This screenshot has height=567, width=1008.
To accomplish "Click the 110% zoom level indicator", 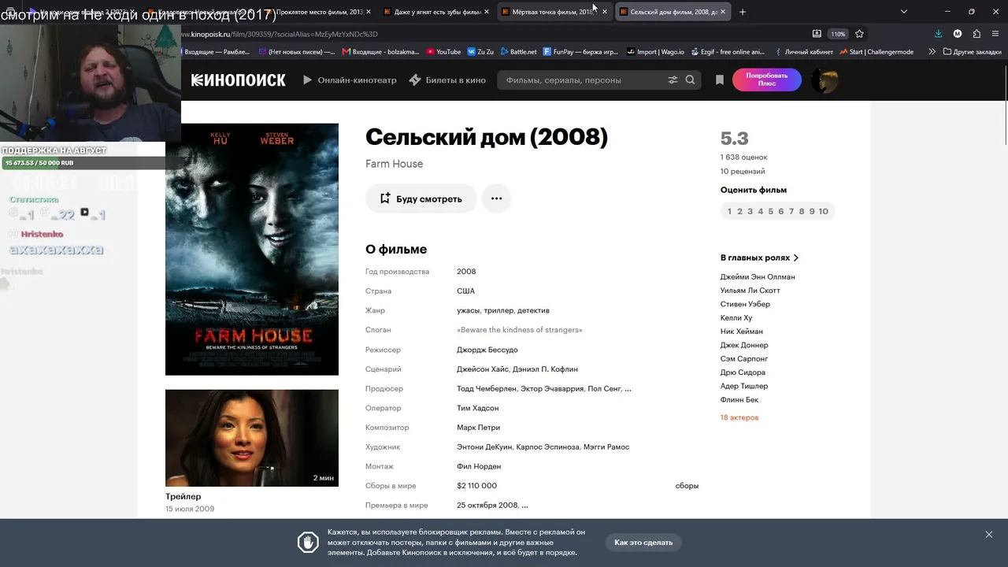I will pos(838,34).
